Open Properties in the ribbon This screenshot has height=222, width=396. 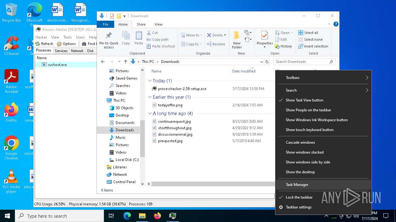[265, 40]
